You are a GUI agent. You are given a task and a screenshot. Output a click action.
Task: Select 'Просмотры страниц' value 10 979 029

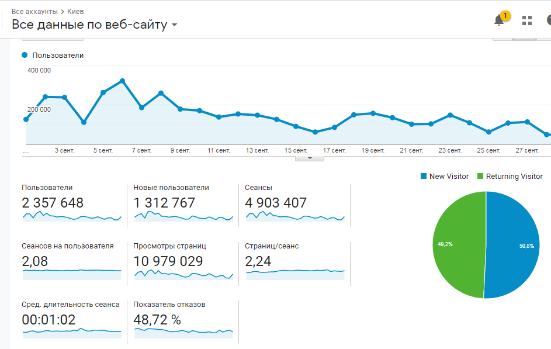pos(168,261)
